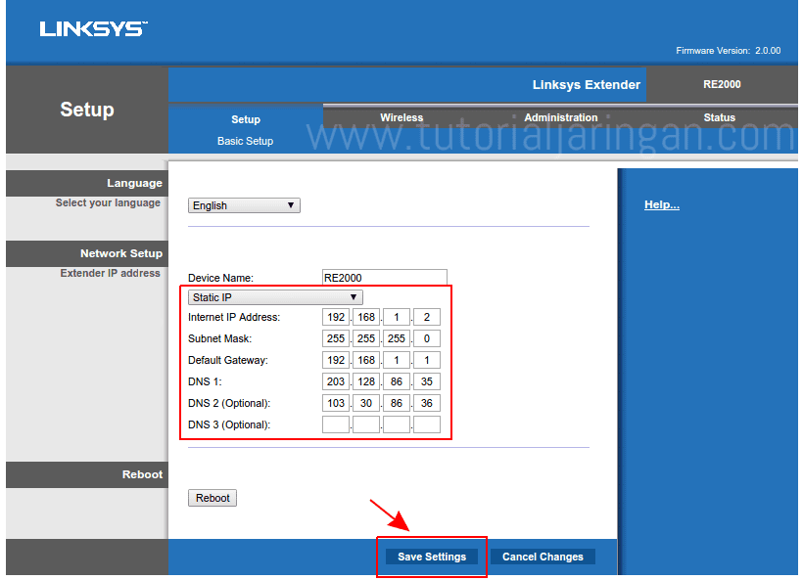Select the Setup tab
This screenshot has width=803, height=580.
[245, 118]
